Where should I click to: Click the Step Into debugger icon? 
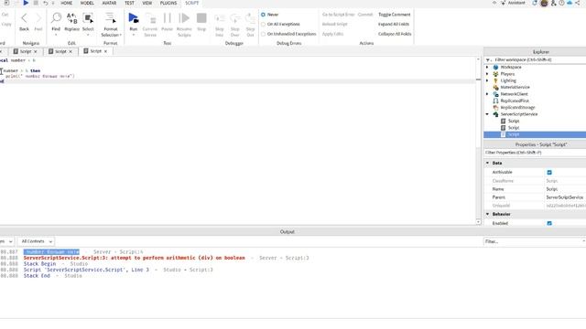[x=220, y=18]
